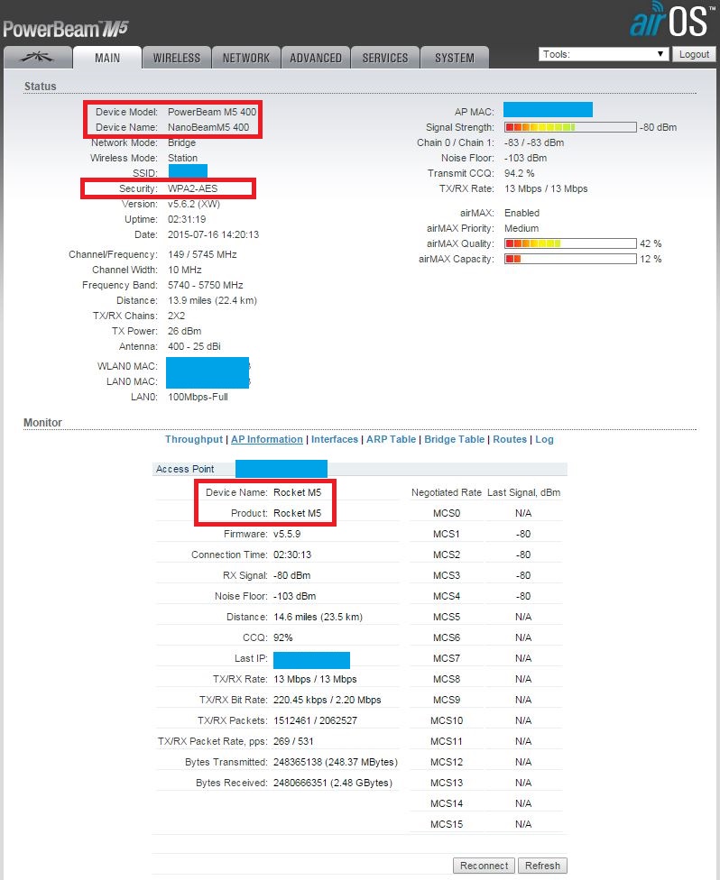Open the Bridge Table link
The width and height of the screenshot is (720, 880).
(x=455, y=439)
